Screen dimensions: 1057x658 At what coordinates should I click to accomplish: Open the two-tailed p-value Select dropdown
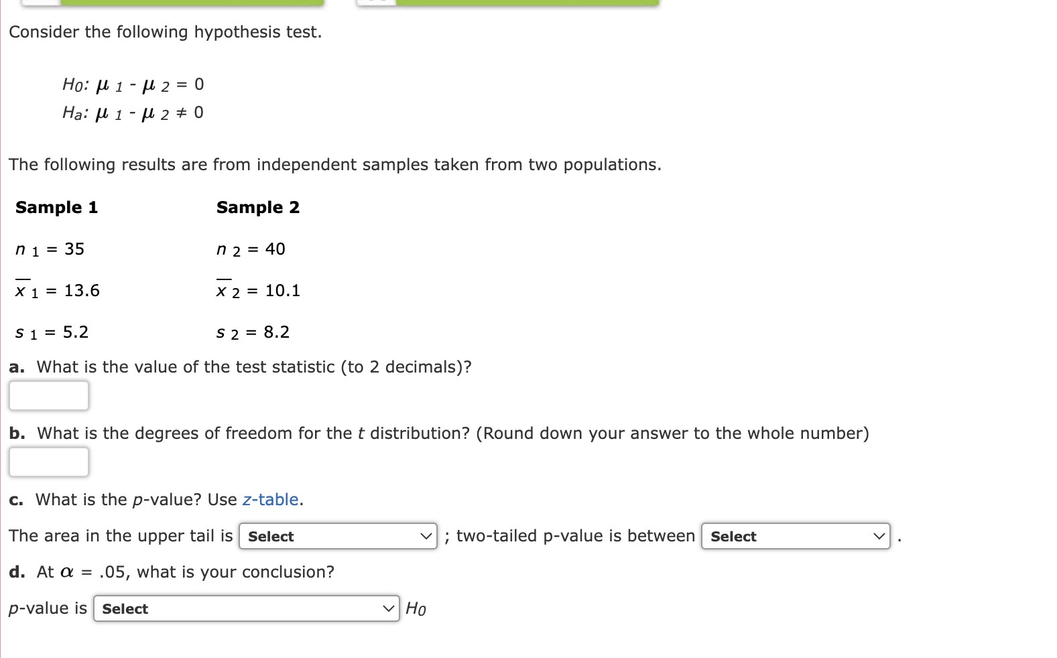coord(778,536)
